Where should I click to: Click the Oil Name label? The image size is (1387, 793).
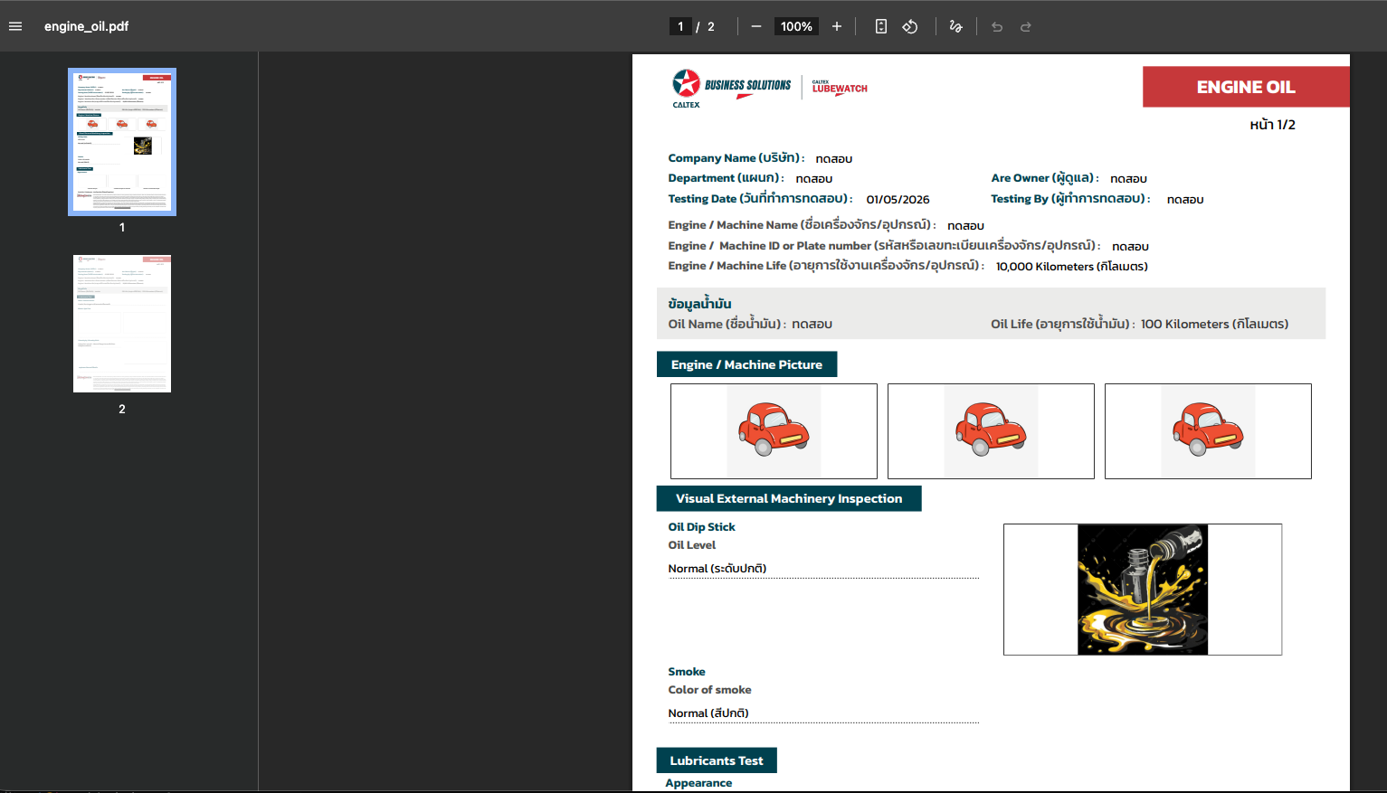(727, 324)
